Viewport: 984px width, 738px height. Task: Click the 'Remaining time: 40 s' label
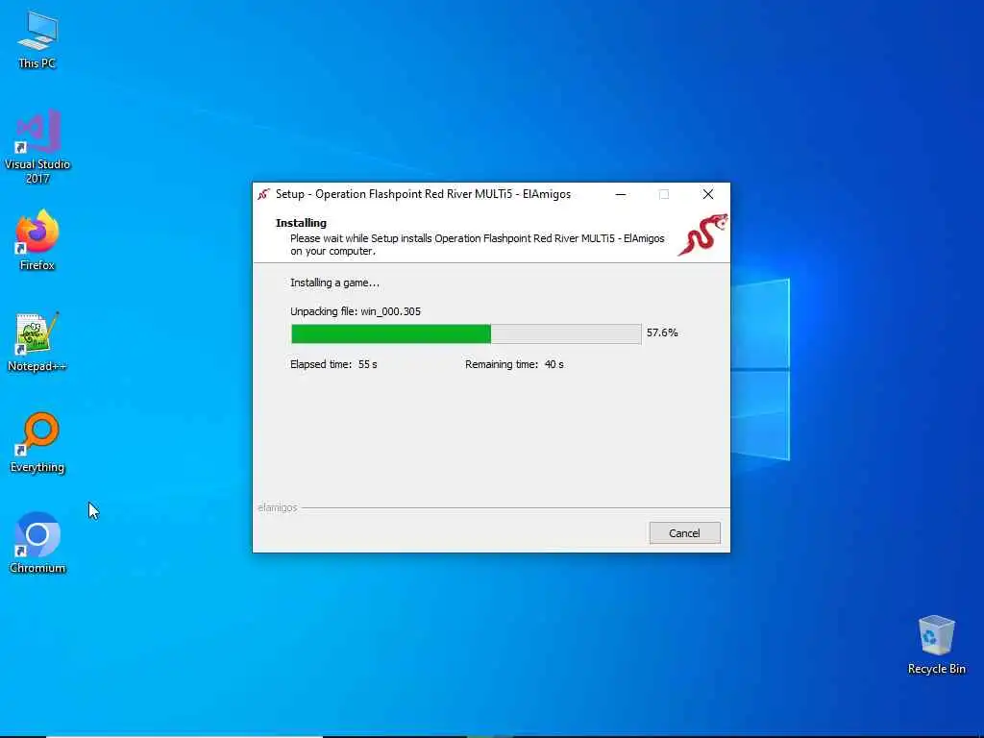tap(514, 364)
